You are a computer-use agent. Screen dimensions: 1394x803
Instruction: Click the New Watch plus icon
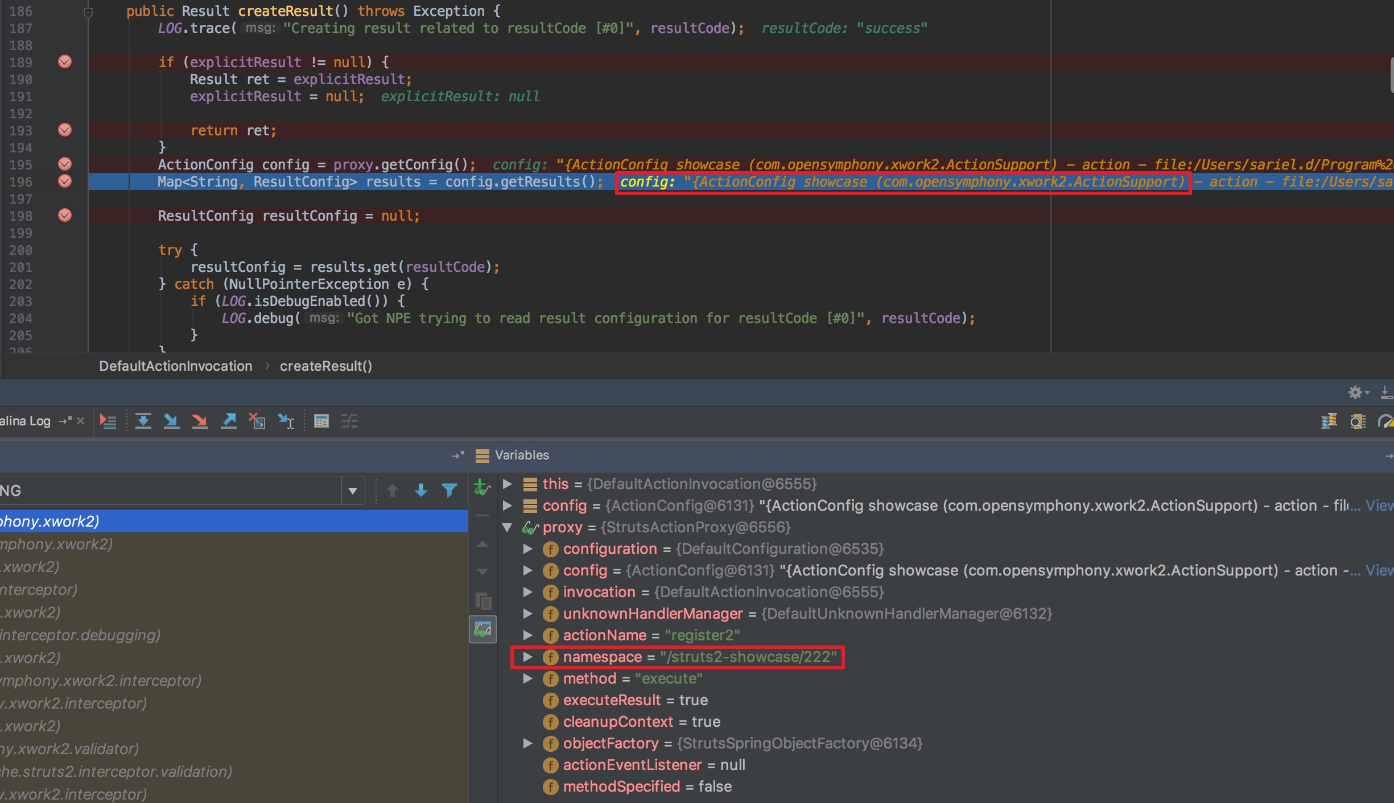click(481, 487)
